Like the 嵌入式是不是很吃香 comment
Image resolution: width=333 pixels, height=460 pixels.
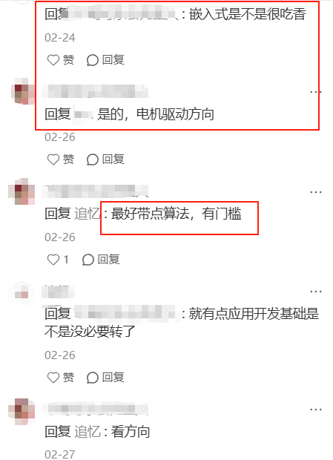pyautogui.click(x=61, y=60)
